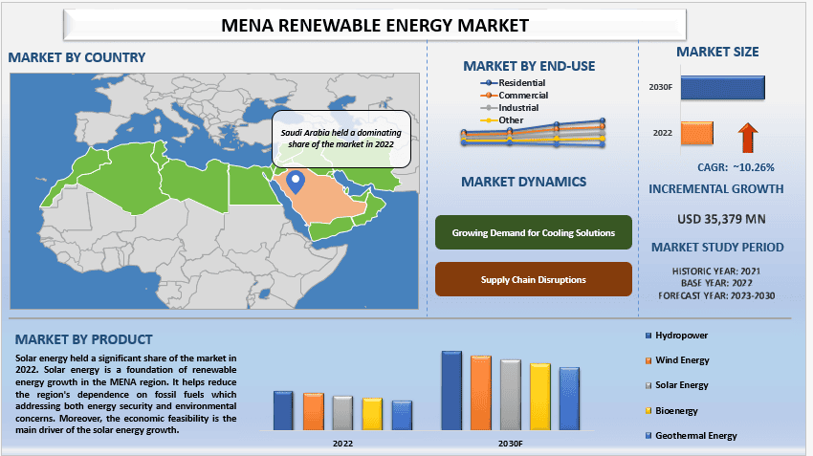Screen dimensions: 813x456
Task: Click the blue location pin on Saudi Arabia
Action: point(296,179)
